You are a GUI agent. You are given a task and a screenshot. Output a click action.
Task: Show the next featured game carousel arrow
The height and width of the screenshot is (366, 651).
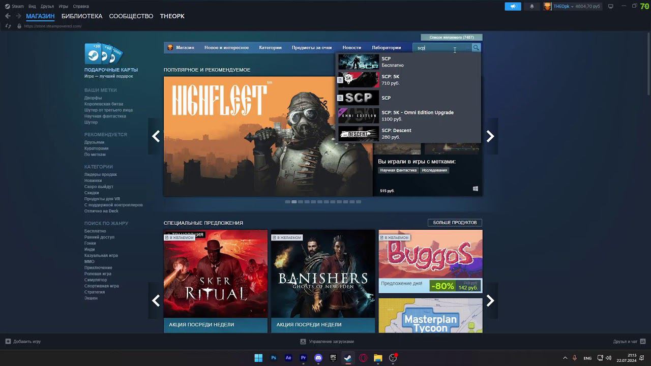coord(490,136)
